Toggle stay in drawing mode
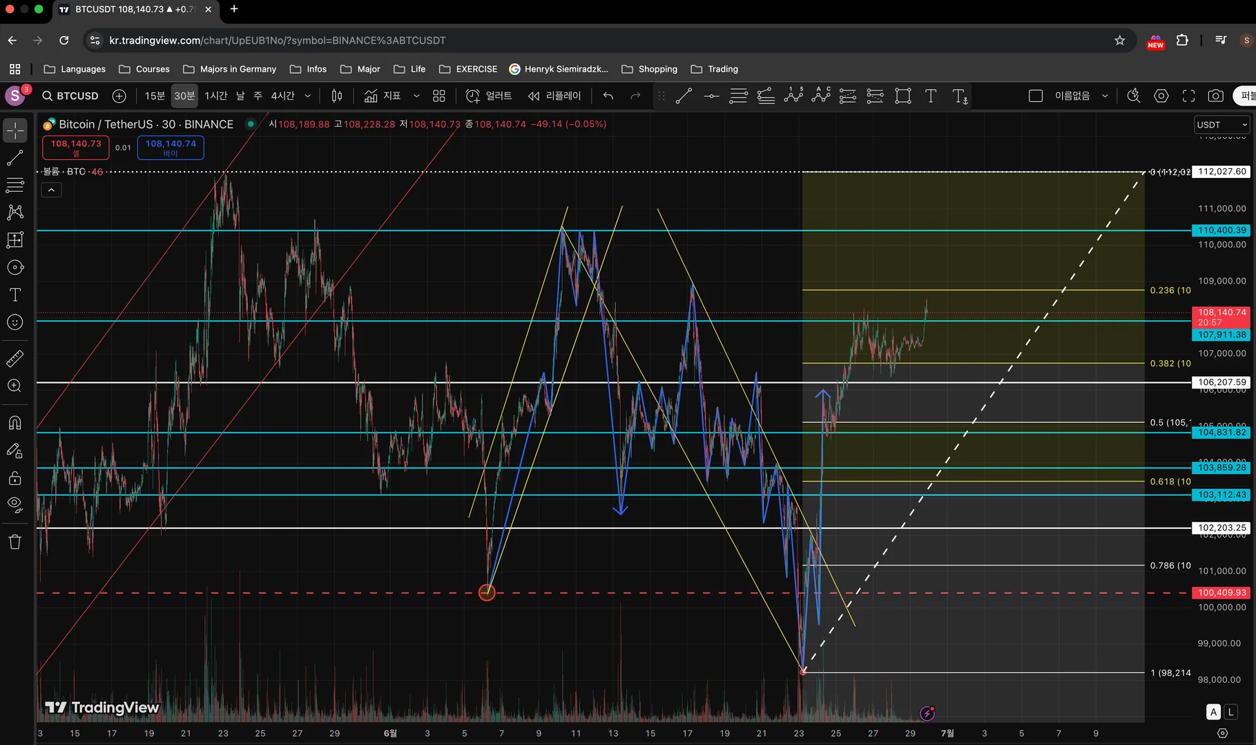This screenshot has height=745, width=1256. click(x=15, y=450)
